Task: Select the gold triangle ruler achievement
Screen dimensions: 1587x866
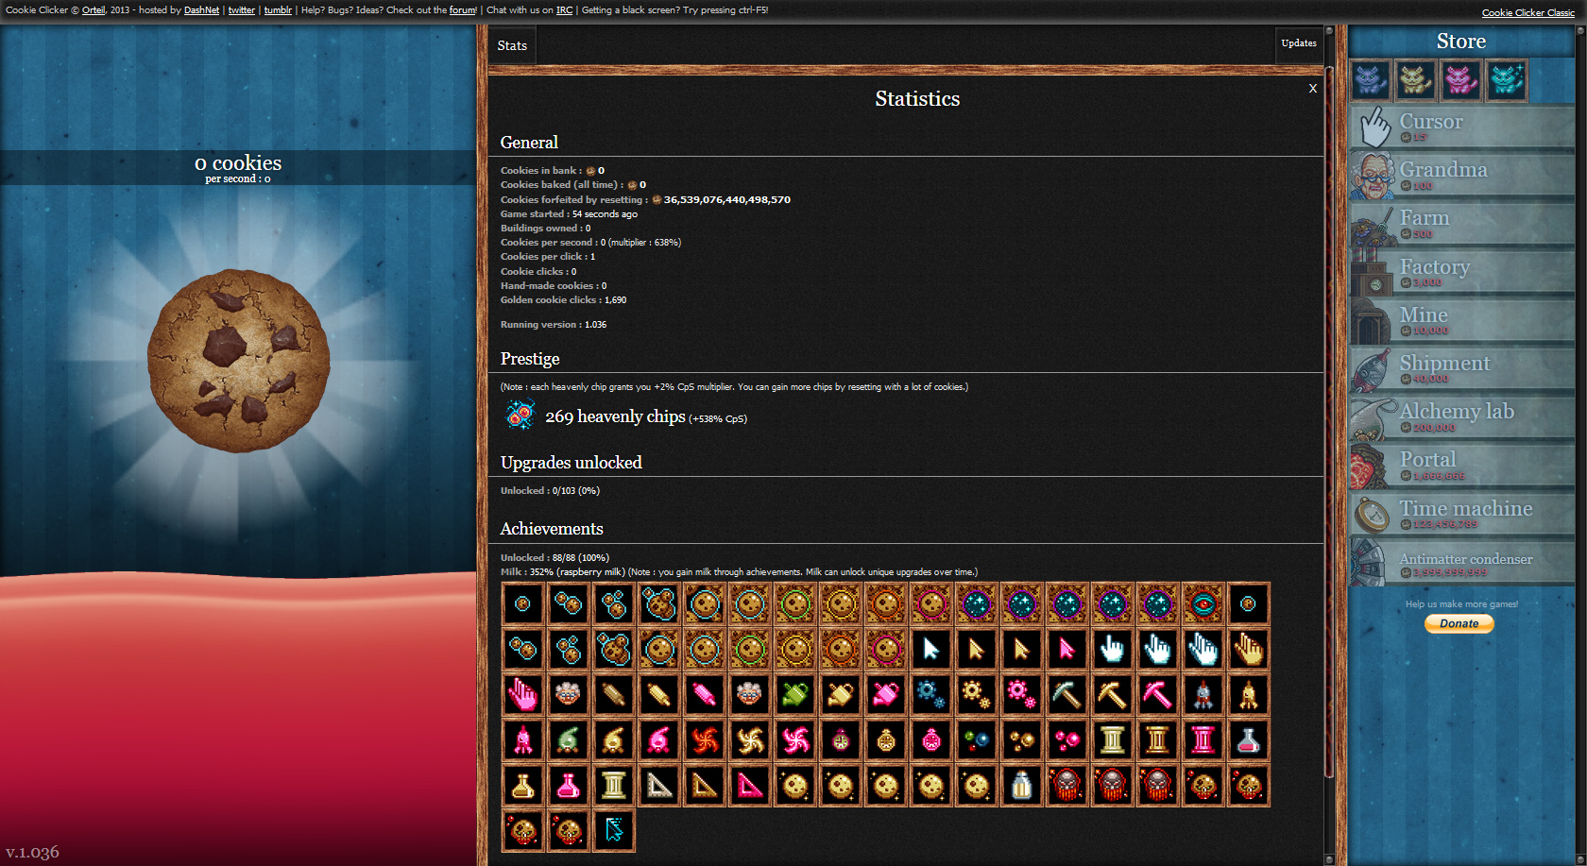Action: [705, 785]
